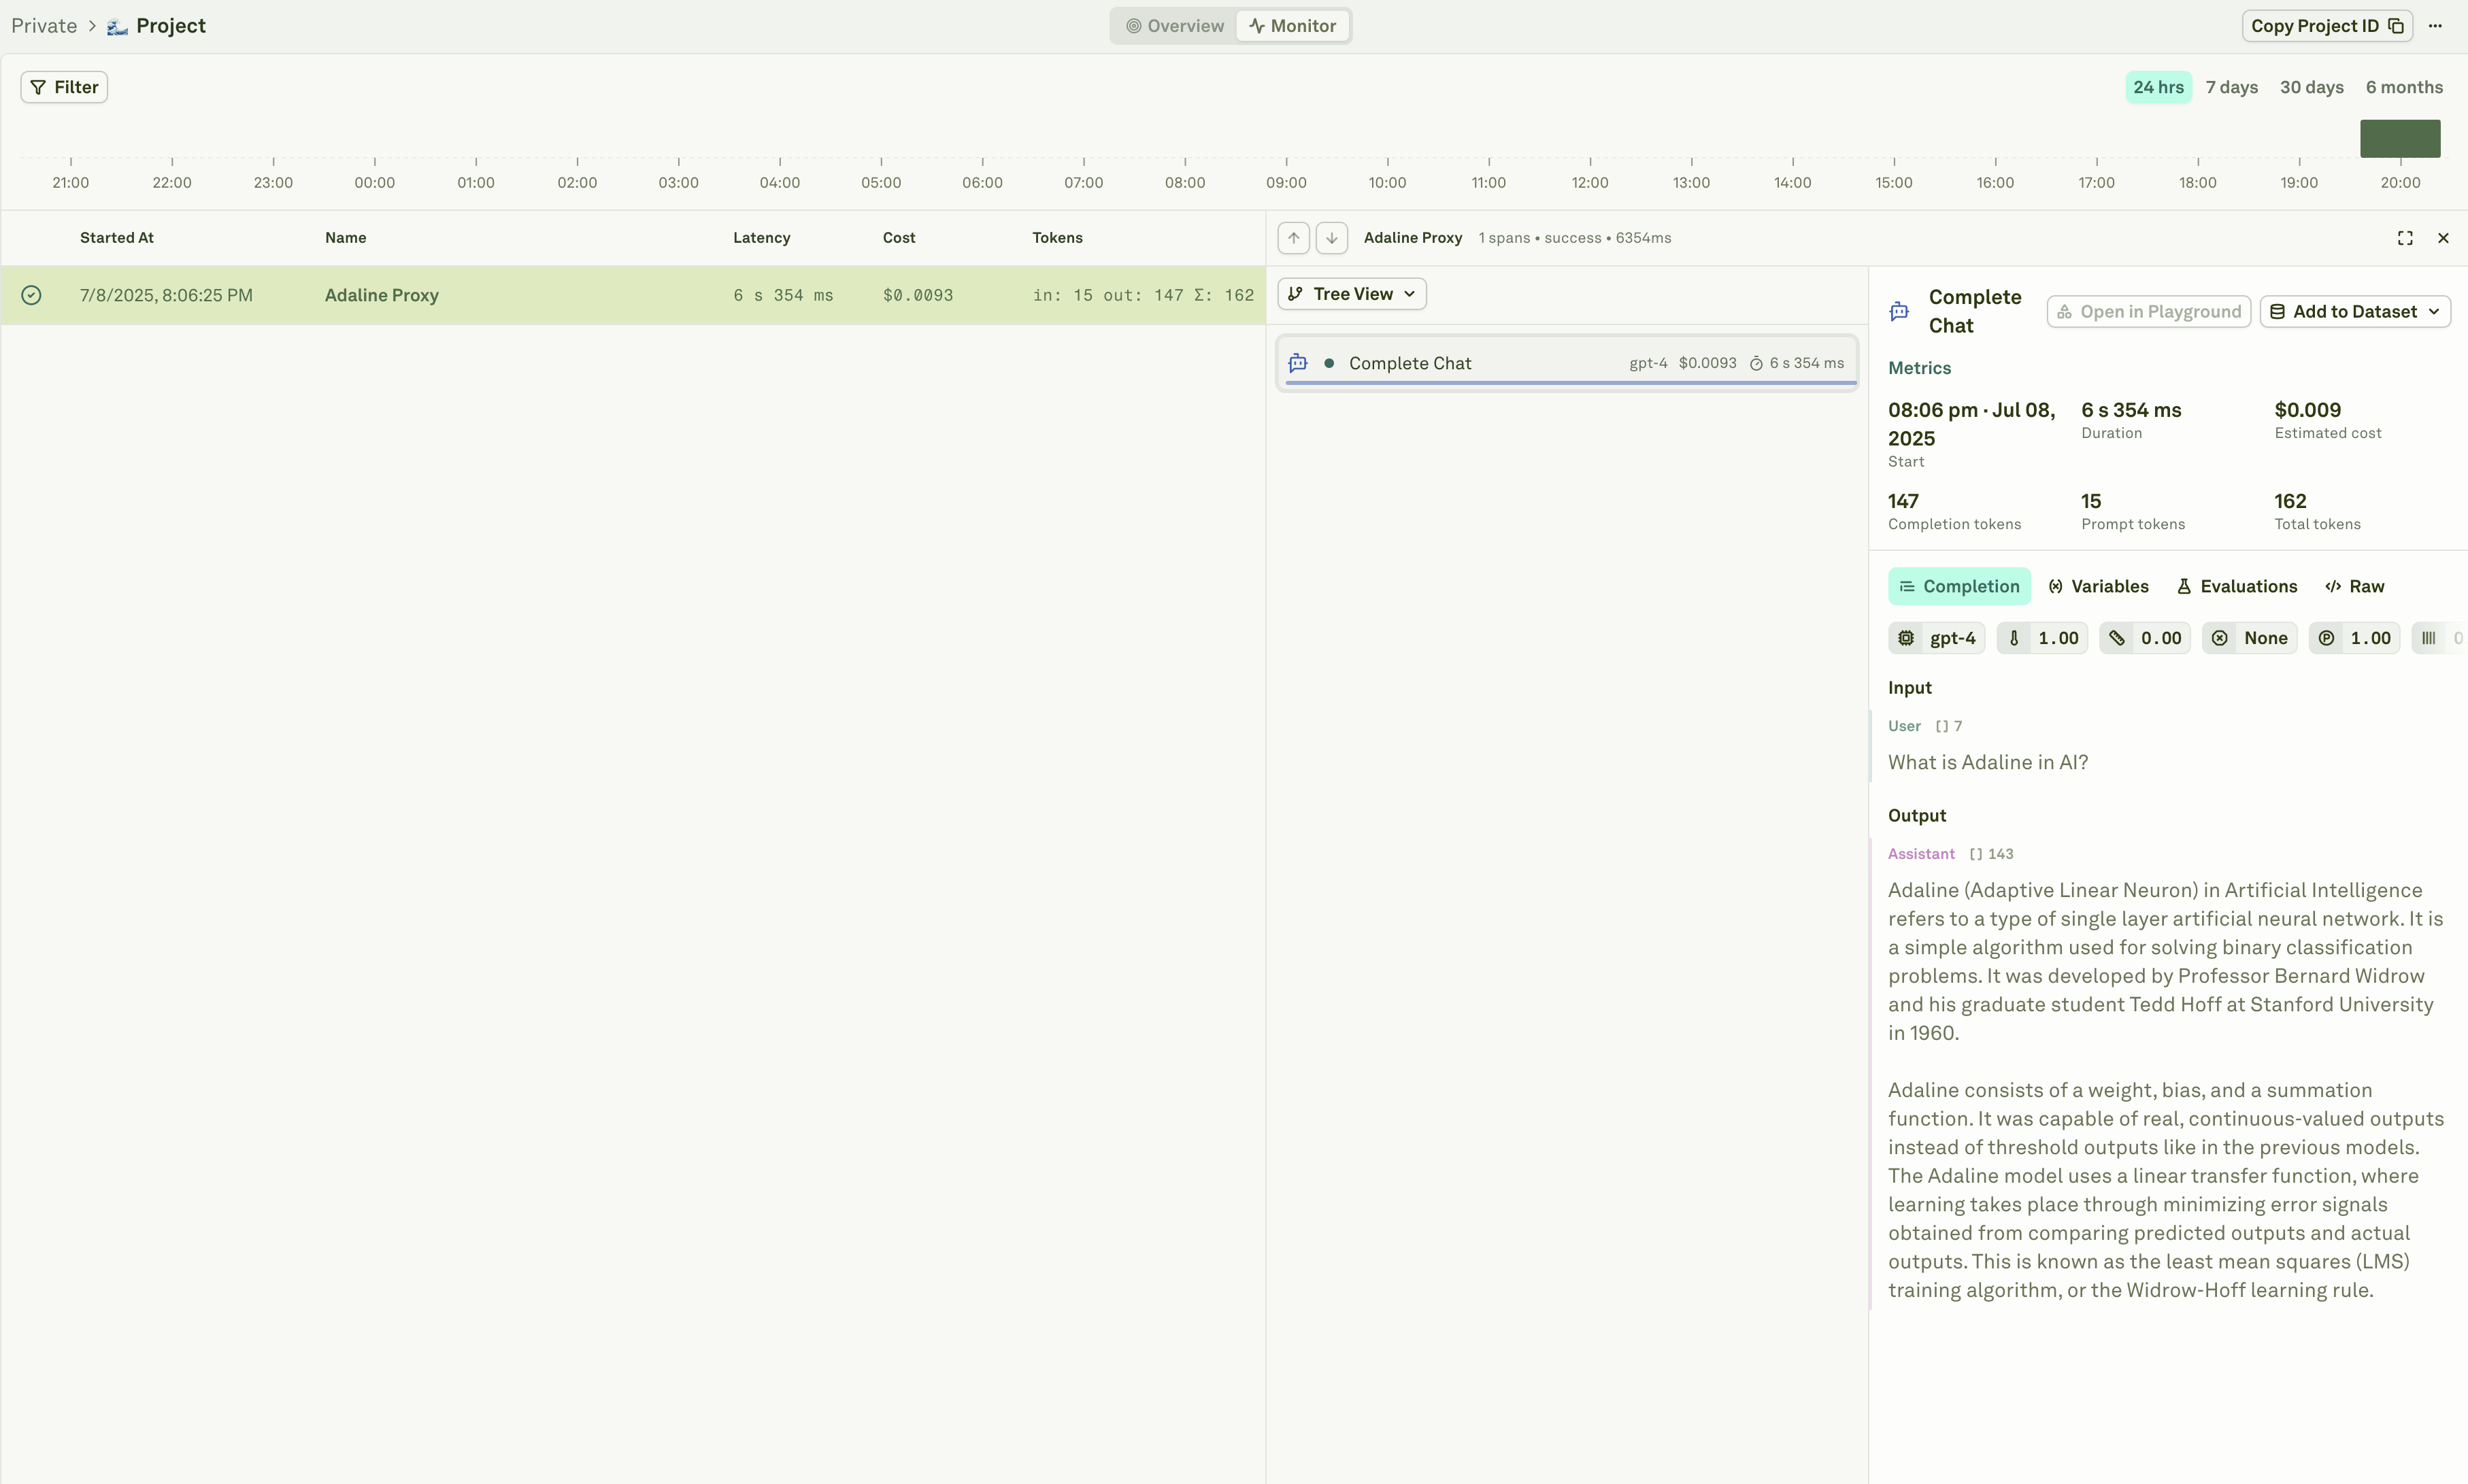Screen dimensions: 2468x1484
Task: Close the Adaline Proxy trace panel
Action: point(2443,238)
